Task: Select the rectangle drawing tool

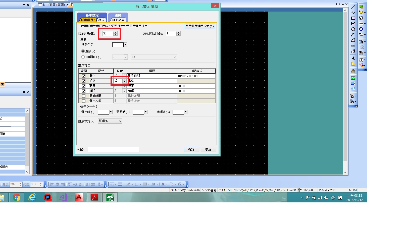Action: pyautogui.click(x=353, y=18)
